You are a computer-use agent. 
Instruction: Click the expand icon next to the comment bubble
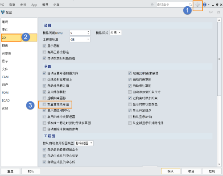pyautogui.click(x=218, y=12)
